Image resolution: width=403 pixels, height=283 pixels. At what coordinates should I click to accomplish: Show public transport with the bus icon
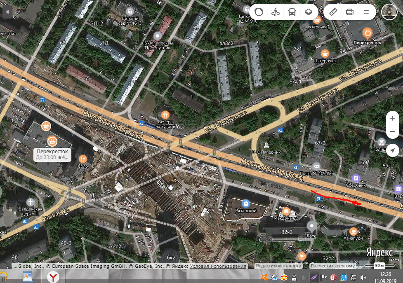(292, 12)
